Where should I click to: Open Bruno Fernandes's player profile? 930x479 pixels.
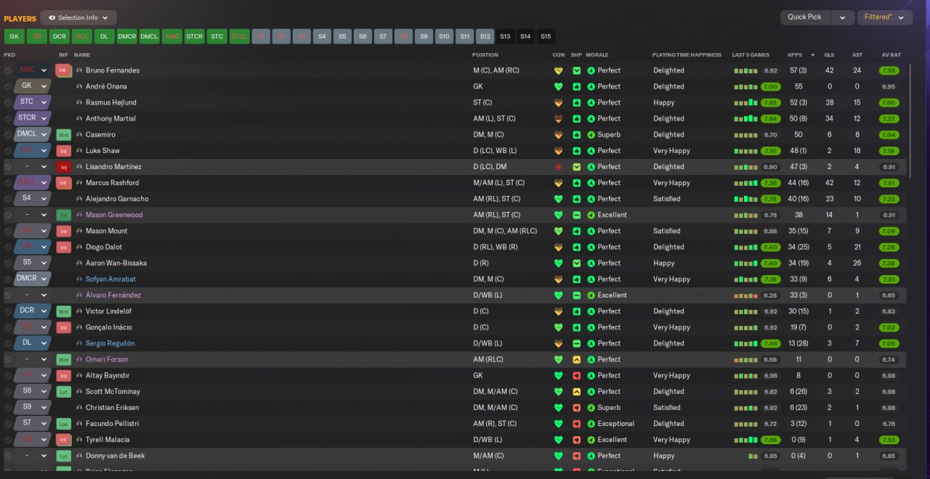pos(113,70)
